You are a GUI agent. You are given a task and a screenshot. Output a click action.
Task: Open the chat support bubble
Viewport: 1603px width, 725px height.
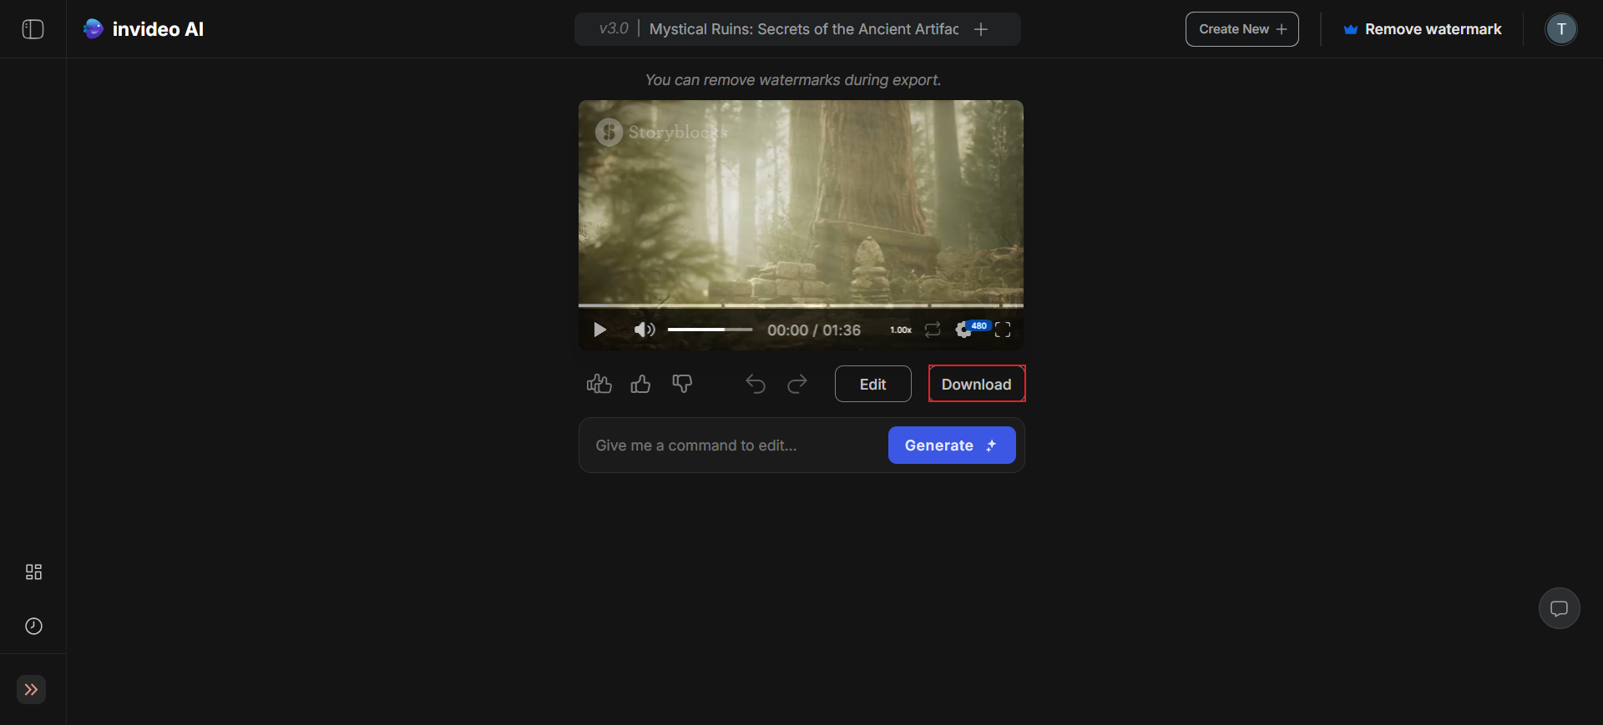[x=1559, y=608]
